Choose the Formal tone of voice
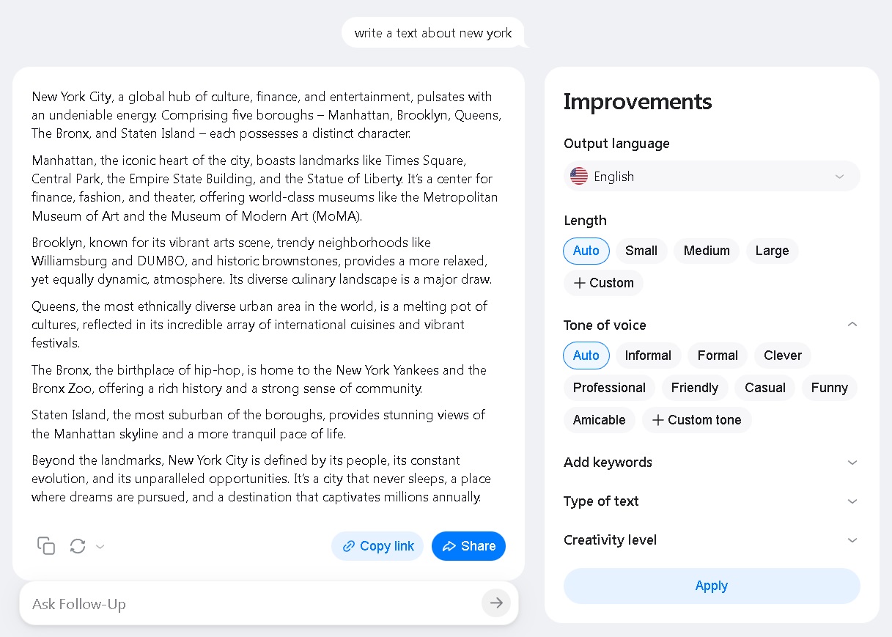 (x=718, y=356)
